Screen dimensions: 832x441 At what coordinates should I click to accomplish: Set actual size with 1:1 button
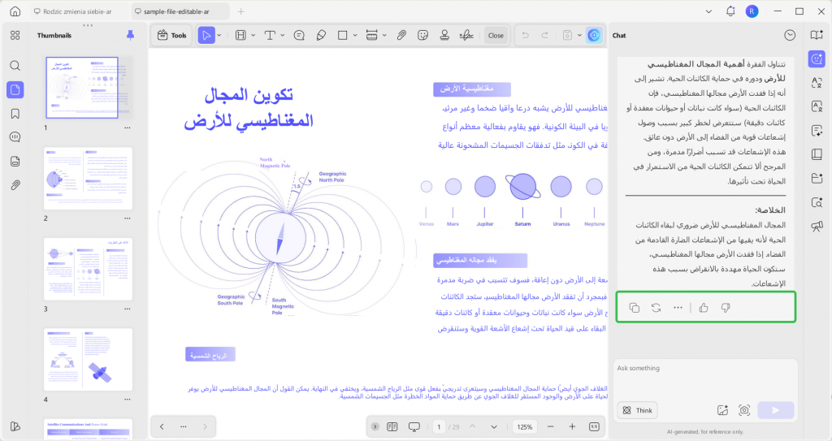coord(594,426)
